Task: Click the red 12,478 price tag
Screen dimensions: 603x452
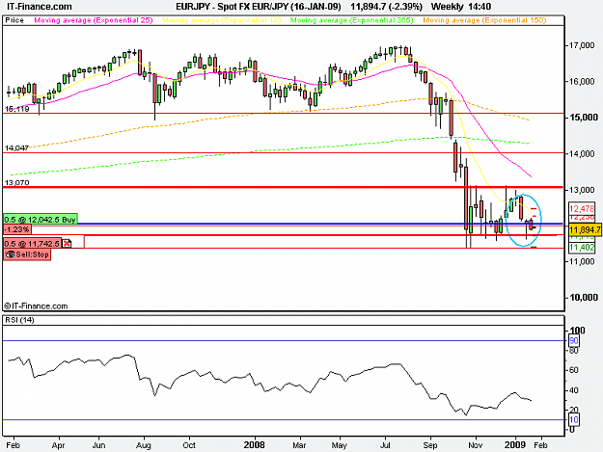Action: 582,208
